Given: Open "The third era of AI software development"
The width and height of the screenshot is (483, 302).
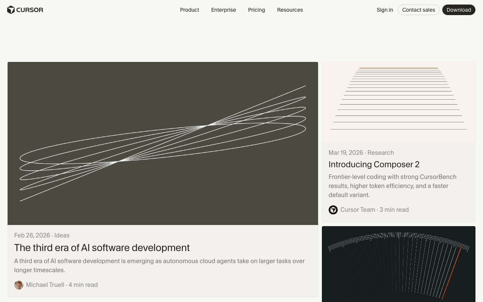Looking at the screenshot, I should [x=102, y=248].
